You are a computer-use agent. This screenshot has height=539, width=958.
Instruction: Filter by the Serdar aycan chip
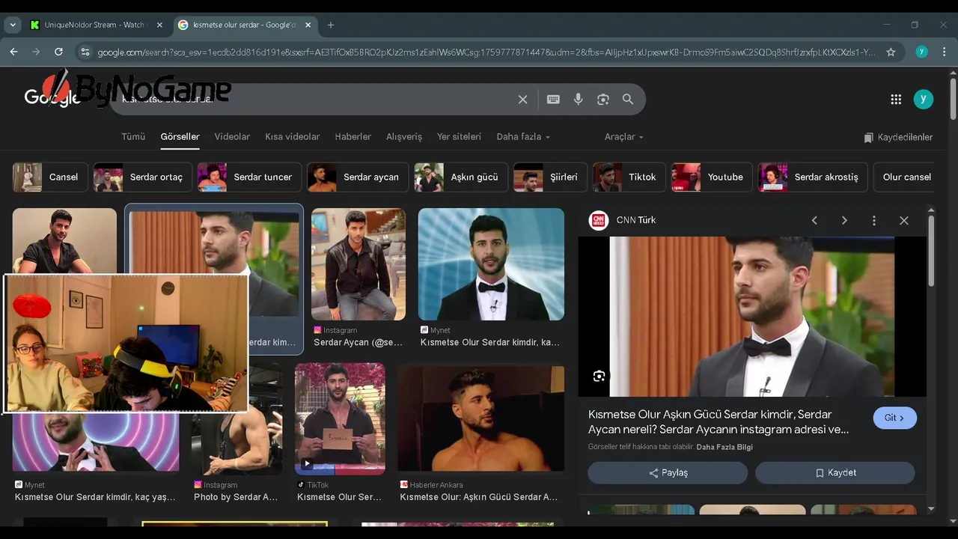[358, 177]
